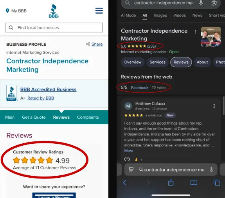Screen dimensions: 225x198
Task: Click Contractor Independence Marketing BBB heading
Action: 47,65
